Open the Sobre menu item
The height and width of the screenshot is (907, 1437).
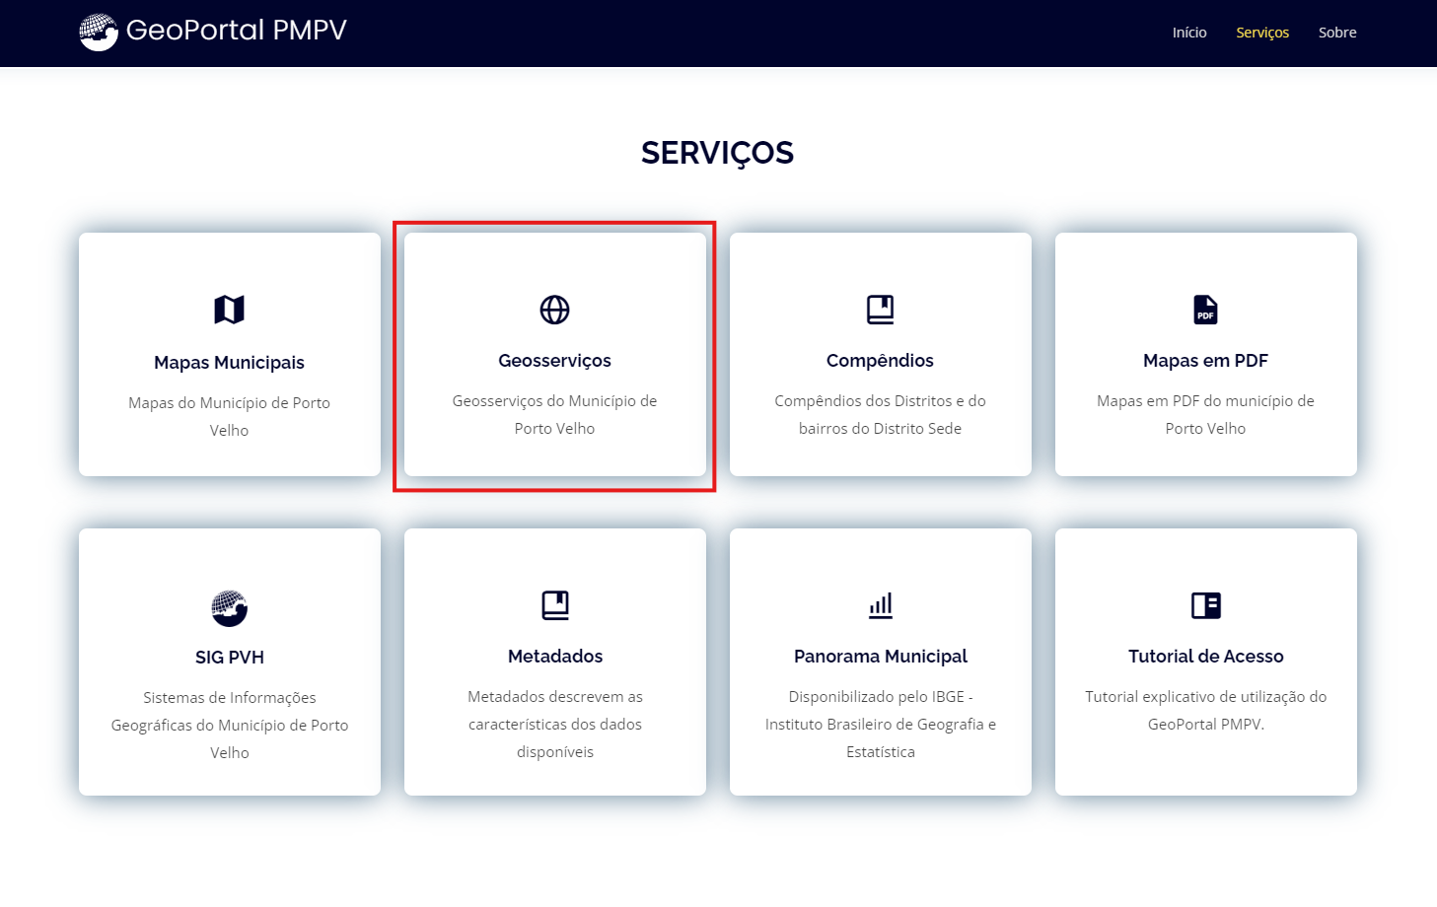[1337, 33]
